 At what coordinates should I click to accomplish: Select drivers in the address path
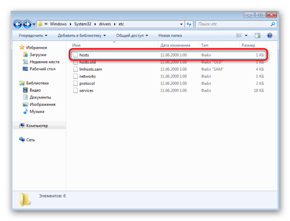click(x=105, y=24)
